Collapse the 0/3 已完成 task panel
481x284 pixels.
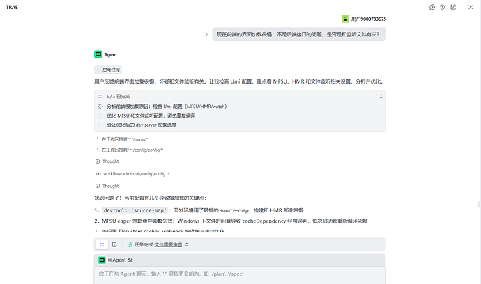point(381,96)
